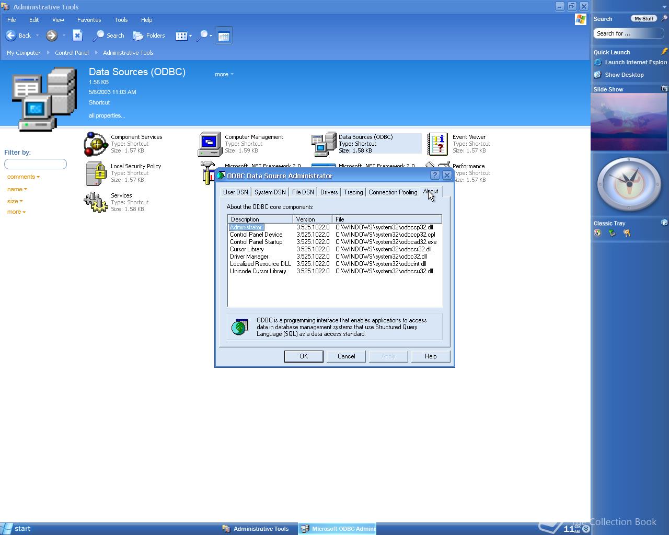Click the zoom magnifier toolbar icon
The image size is (669, 535).
point(203,36)
